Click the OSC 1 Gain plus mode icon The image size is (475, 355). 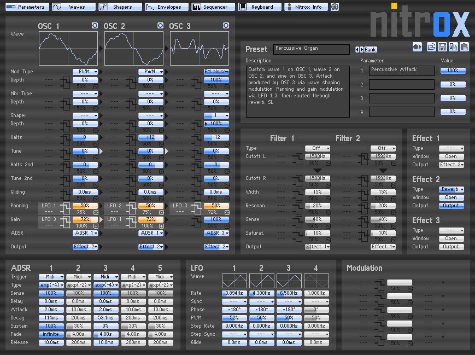96,226
